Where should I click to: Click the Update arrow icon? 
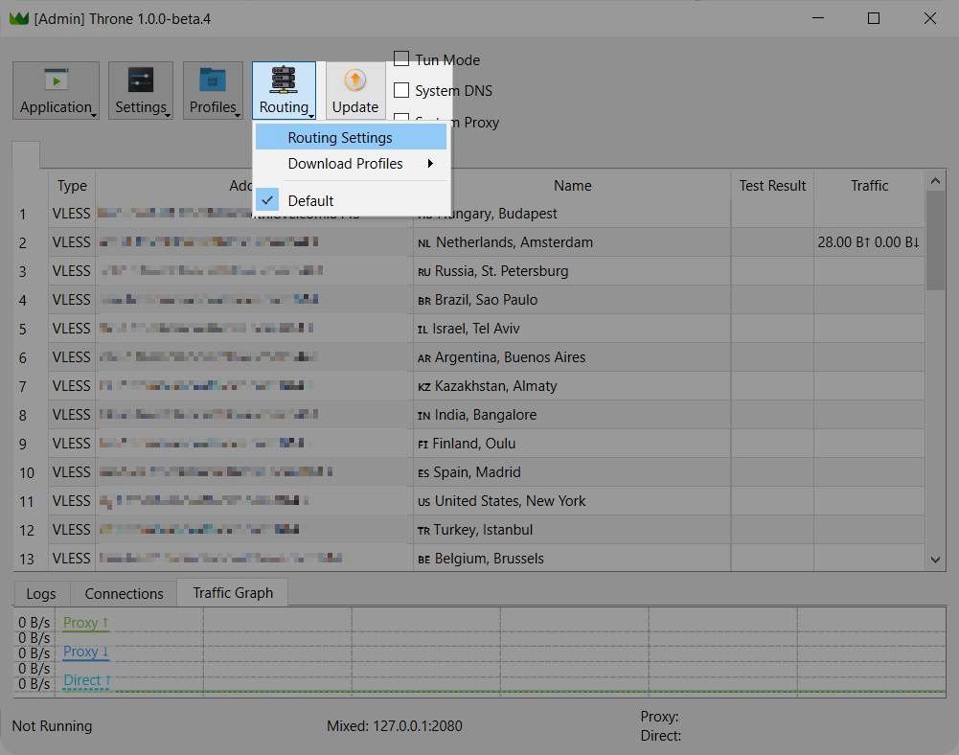(x=355, y=80)
